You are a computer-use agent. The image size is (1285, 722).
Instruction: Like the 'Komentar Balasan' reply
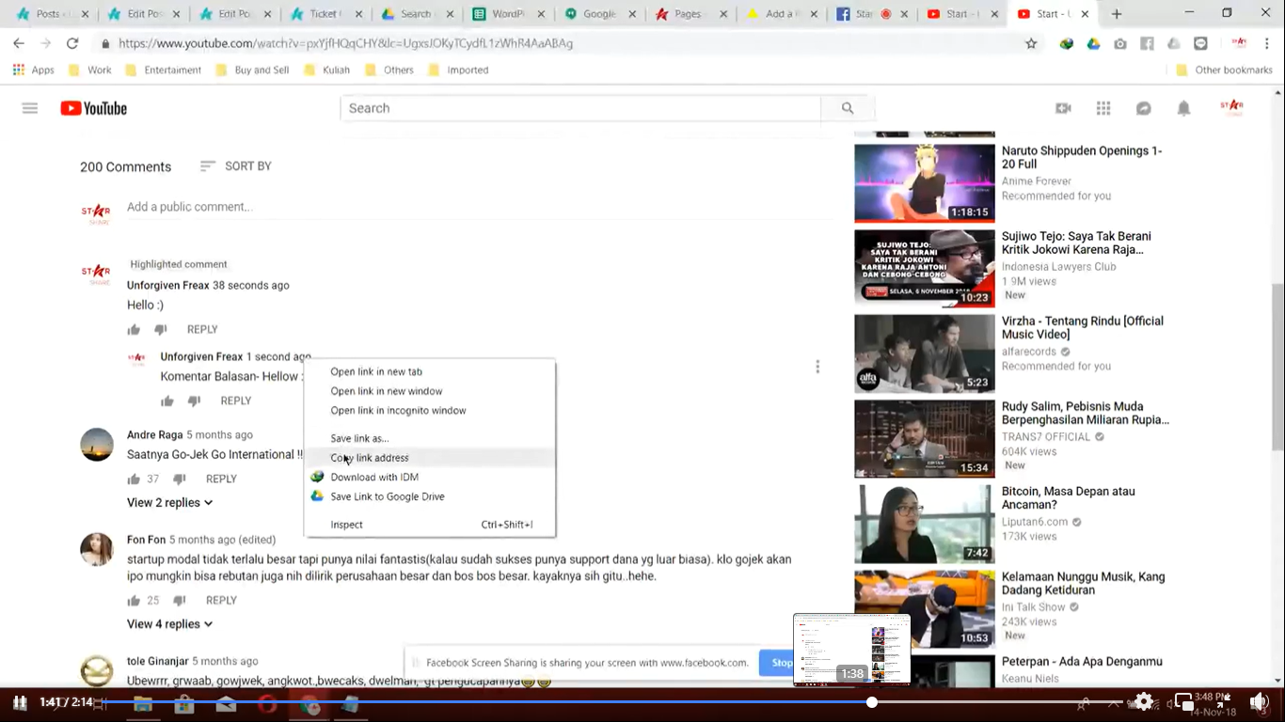click(167, 401)
